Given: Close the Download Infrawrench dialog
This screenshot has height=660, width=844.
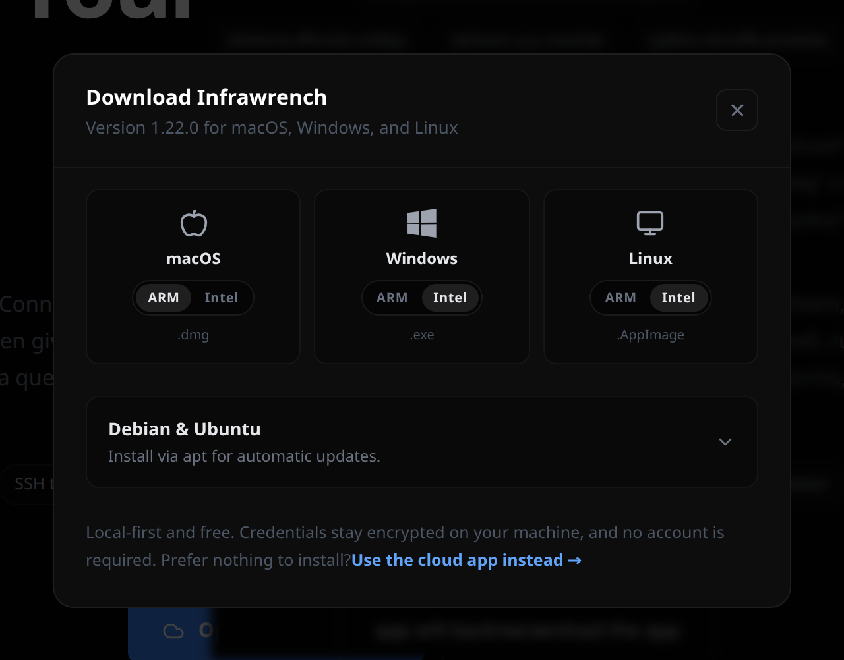Looking at the screenshot, I should pos(737,110).
